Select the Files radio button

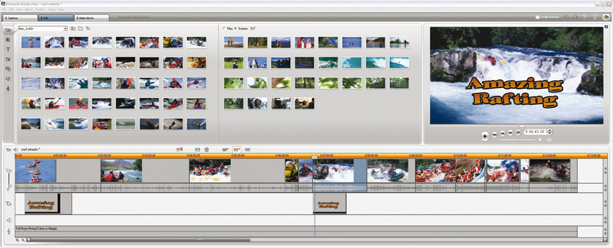click(x=224, y=29)
